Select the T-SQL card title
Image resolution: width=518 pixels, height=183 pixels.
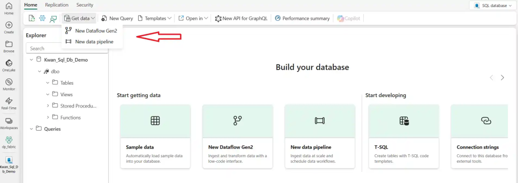[381, 147]
